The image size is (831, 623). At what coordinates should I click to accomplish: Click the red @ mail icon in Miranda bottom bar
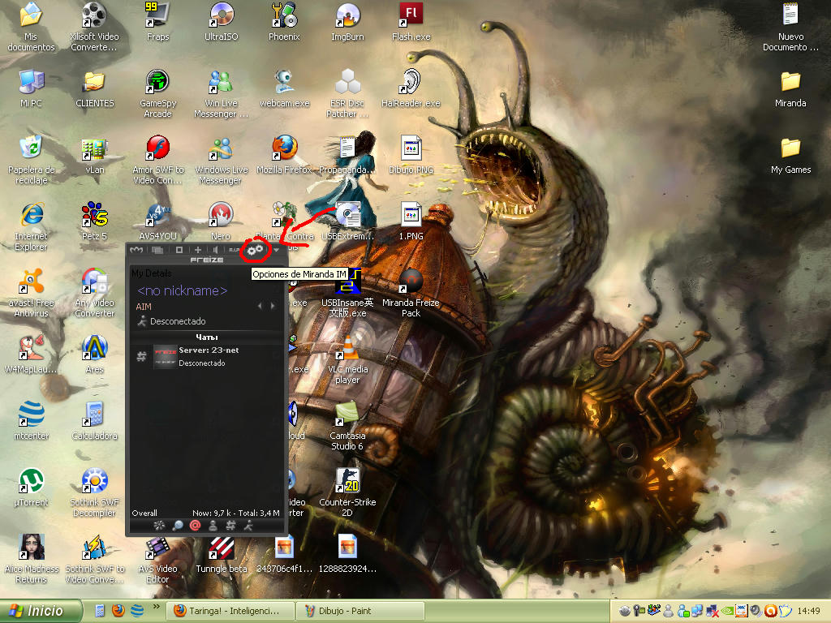(x=195, y=526)
